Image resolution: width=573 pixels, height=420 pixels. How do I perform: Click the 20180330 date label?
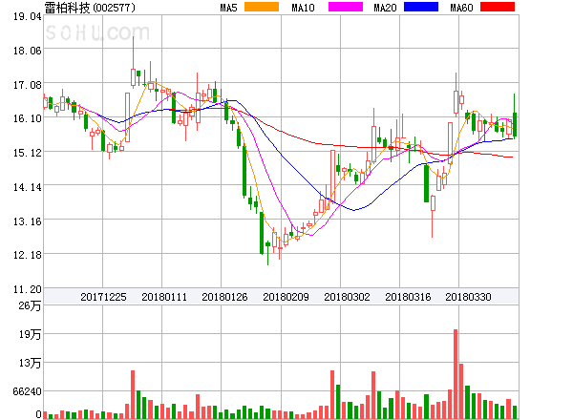pyautogui.click(x=468, y=297)
